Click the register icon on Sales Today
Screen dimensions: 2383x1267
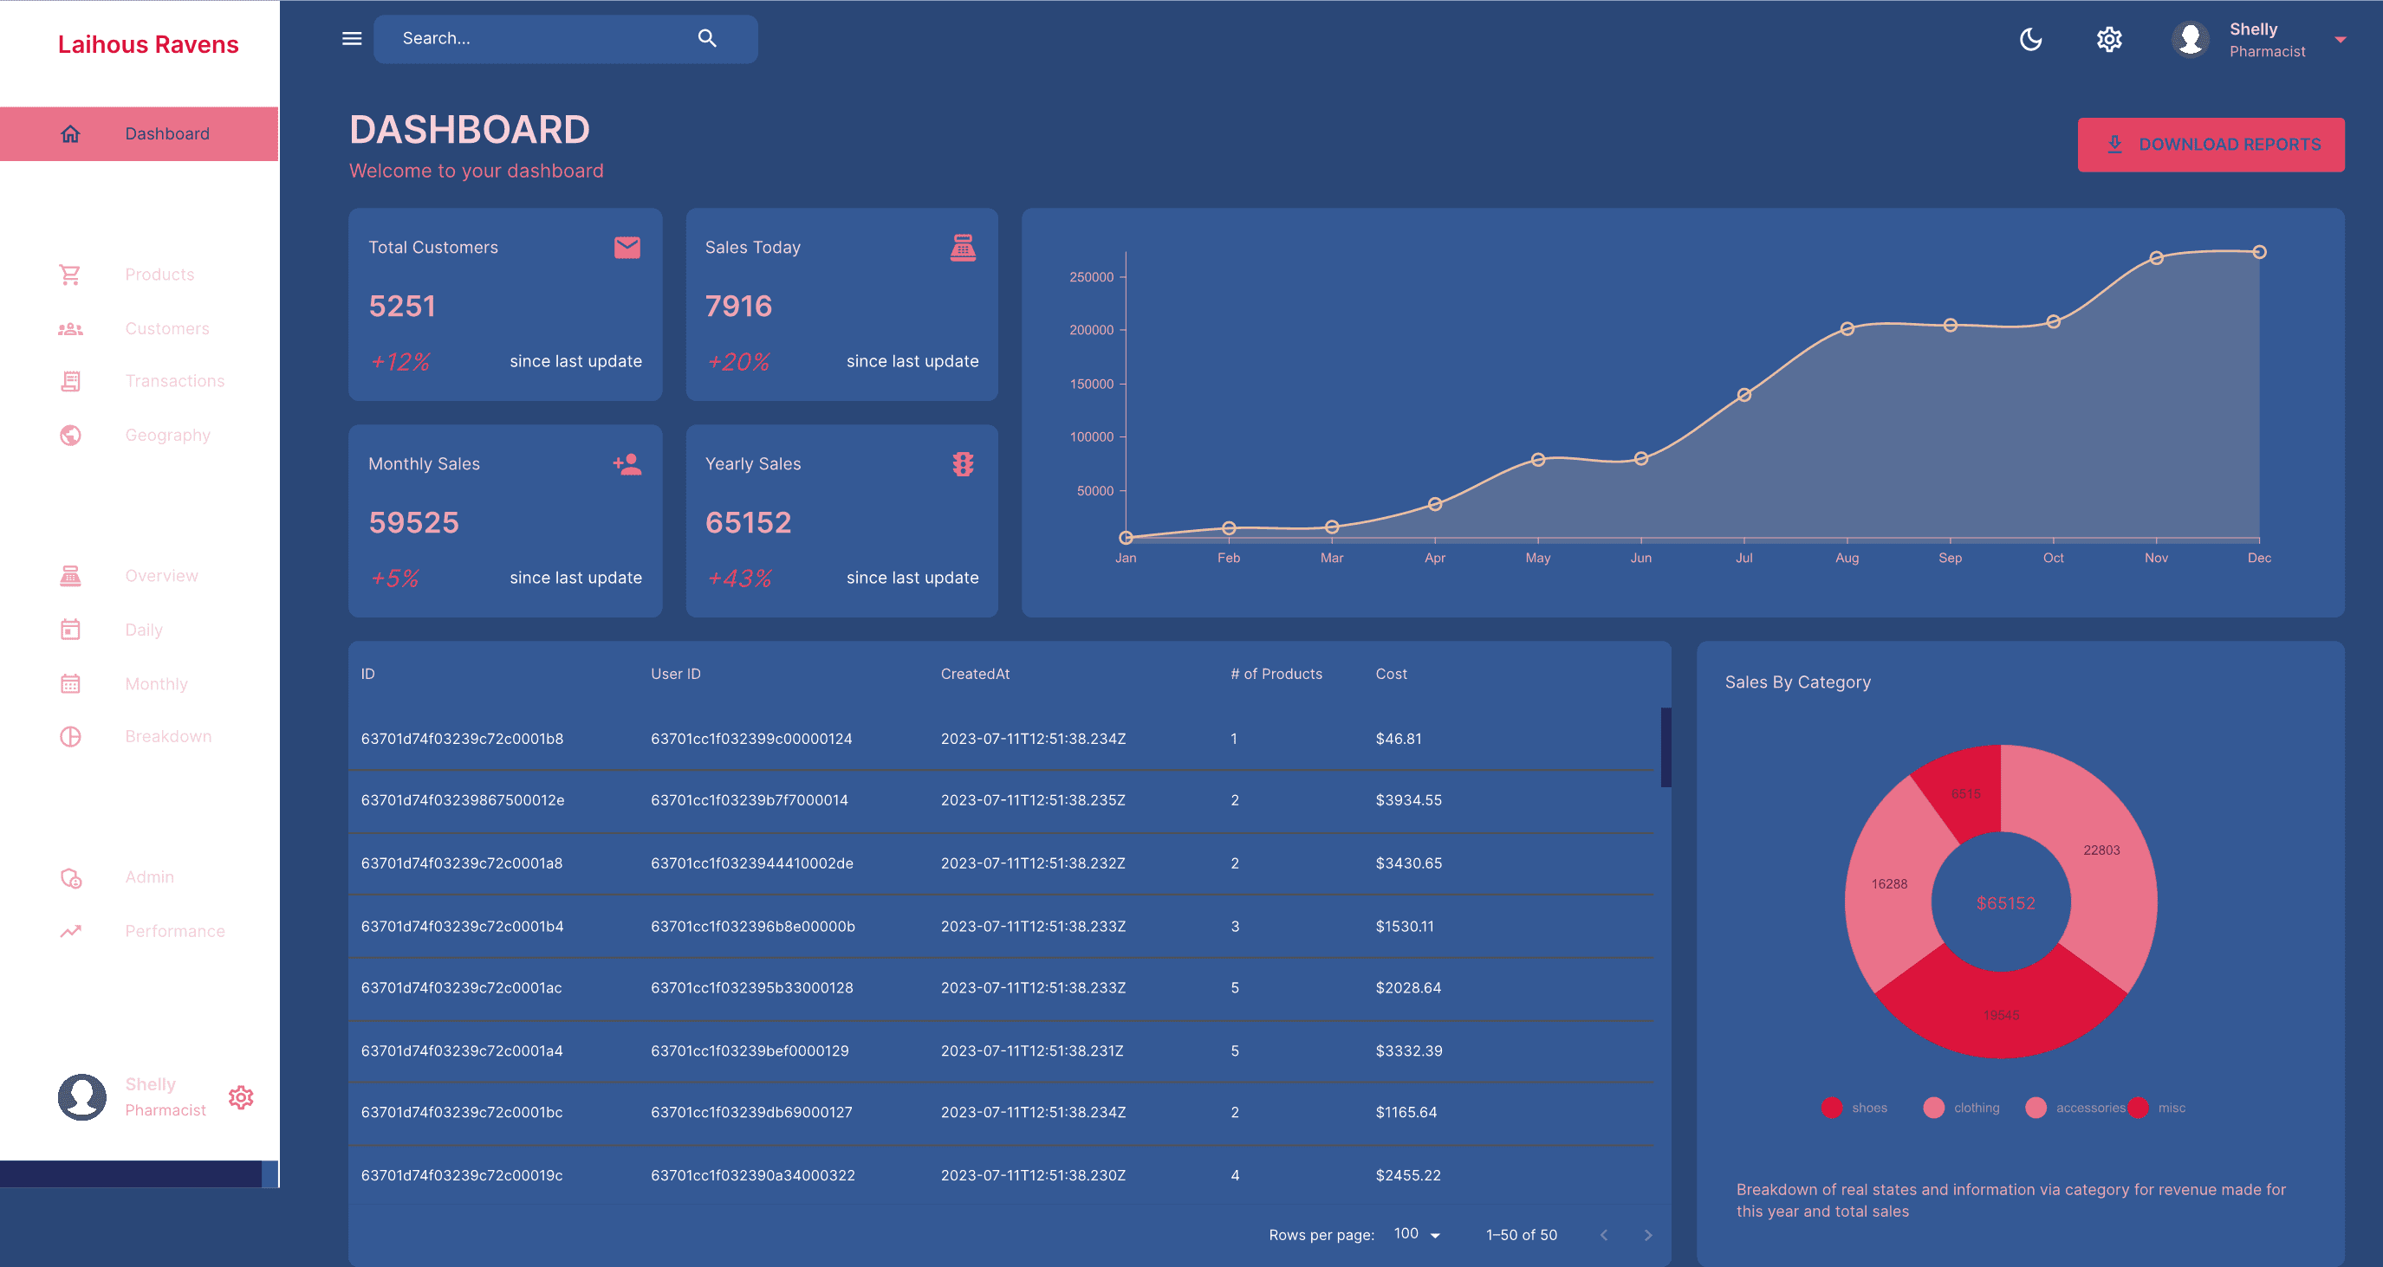point(963,248)
